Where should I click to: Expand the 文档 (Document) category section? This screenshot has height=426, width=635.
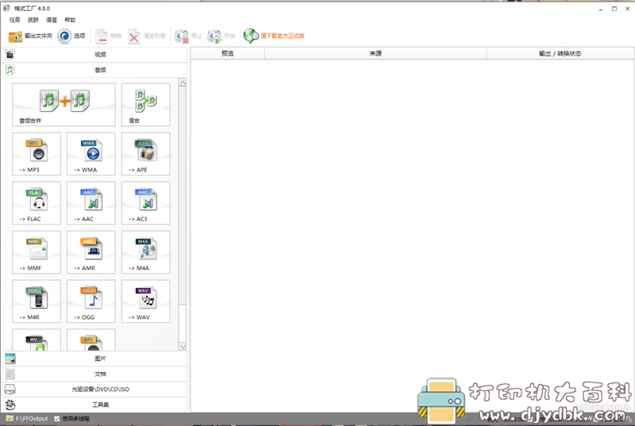[x=95, y=374]
